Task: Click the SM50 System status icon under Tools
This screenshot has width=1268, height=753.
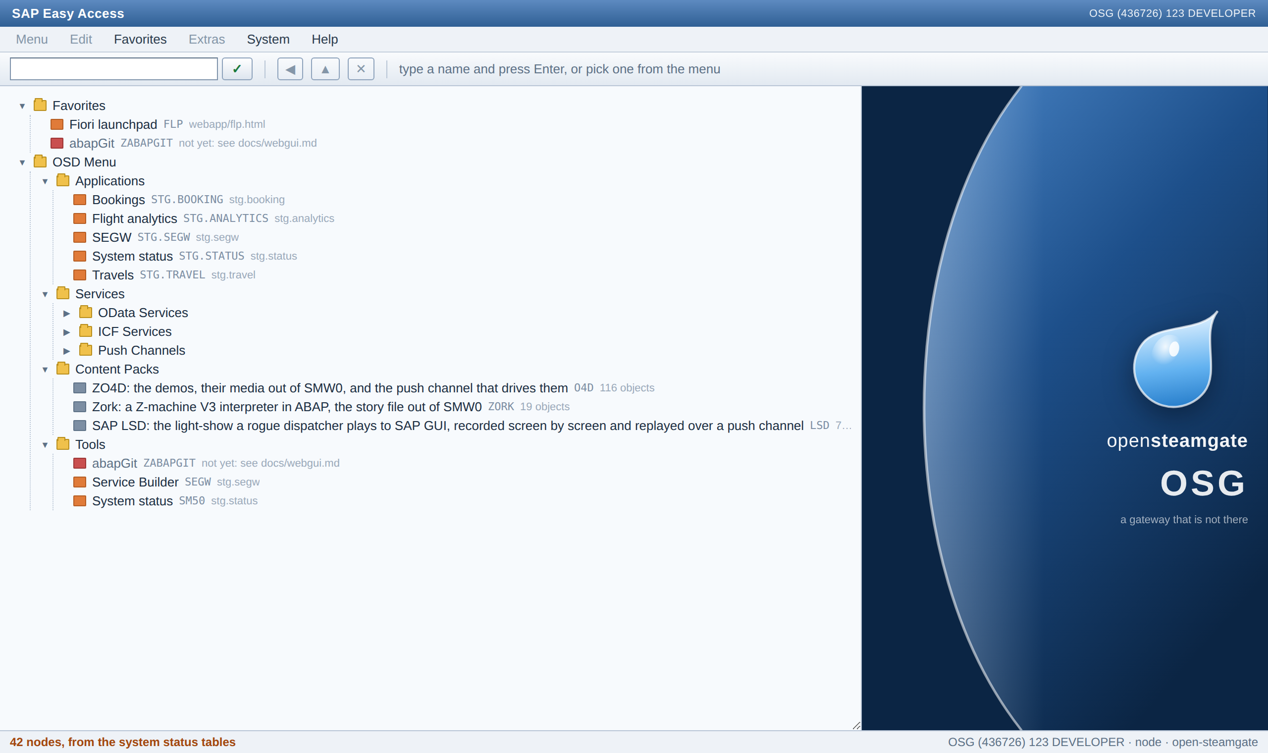Action: point(80,501)
